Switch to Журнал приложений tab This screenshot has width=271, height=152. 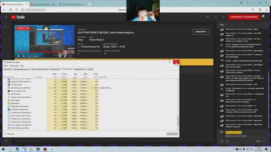tap(40, 69)
